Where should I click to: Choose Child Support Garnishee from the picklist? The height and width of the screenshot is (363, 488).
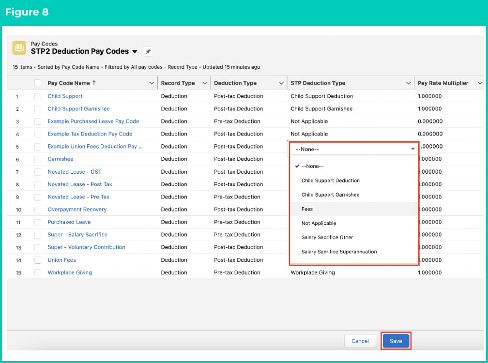[x=354, y=195]
